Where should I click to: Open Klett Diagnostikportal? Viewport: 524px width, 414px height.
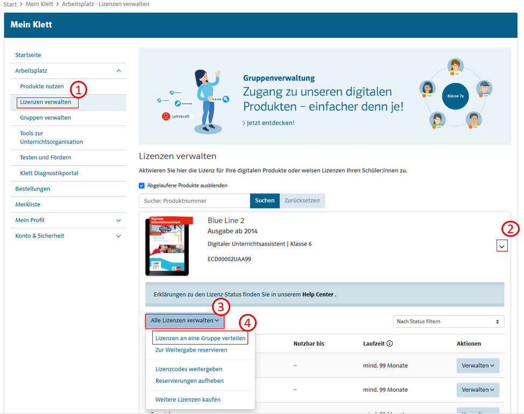coord(49,173)
